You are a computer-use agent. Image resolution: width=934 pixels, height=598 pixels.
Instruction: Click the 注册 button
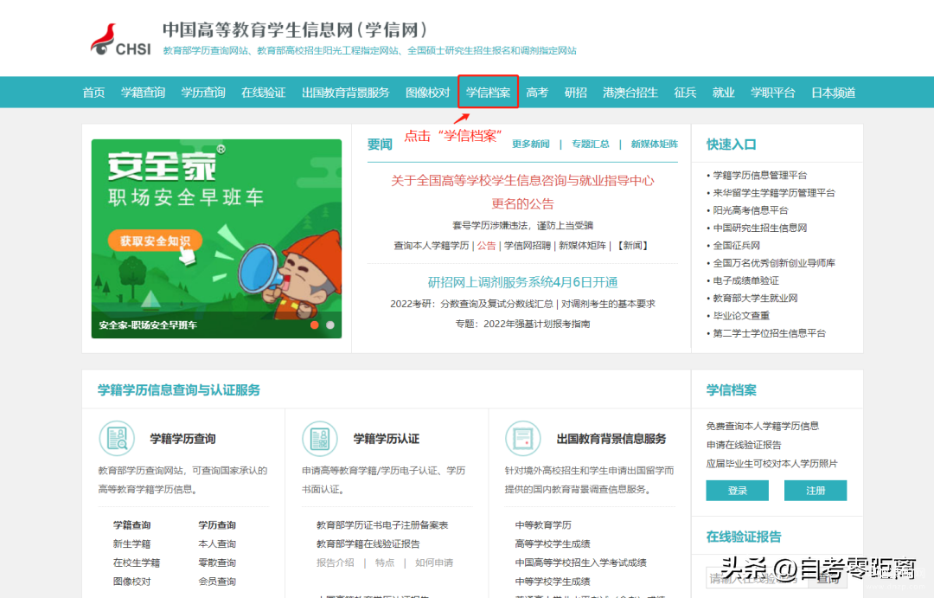coord(816,491)
